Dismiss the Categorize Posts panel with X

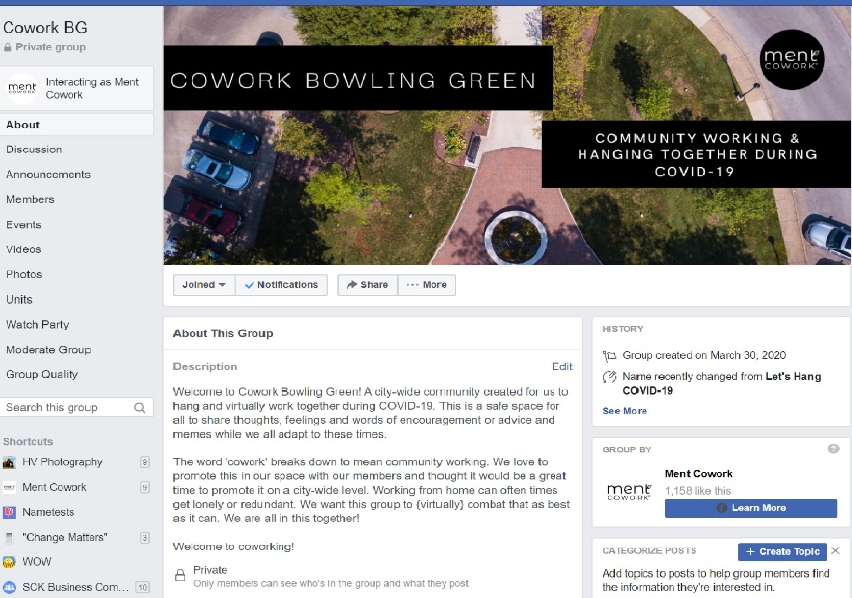click(836, 551)
